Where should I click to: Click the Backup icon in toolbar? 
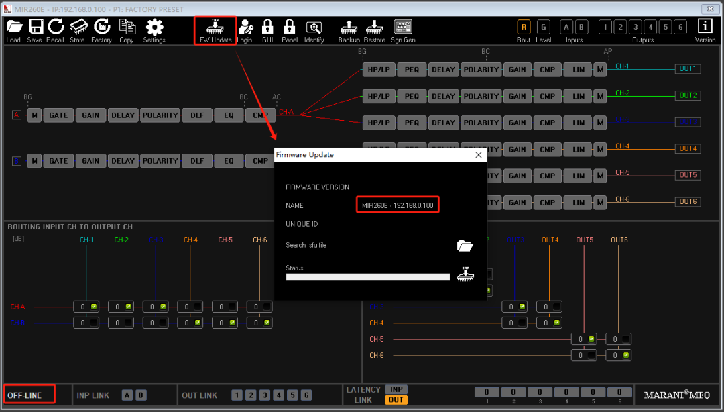[349, 27]
